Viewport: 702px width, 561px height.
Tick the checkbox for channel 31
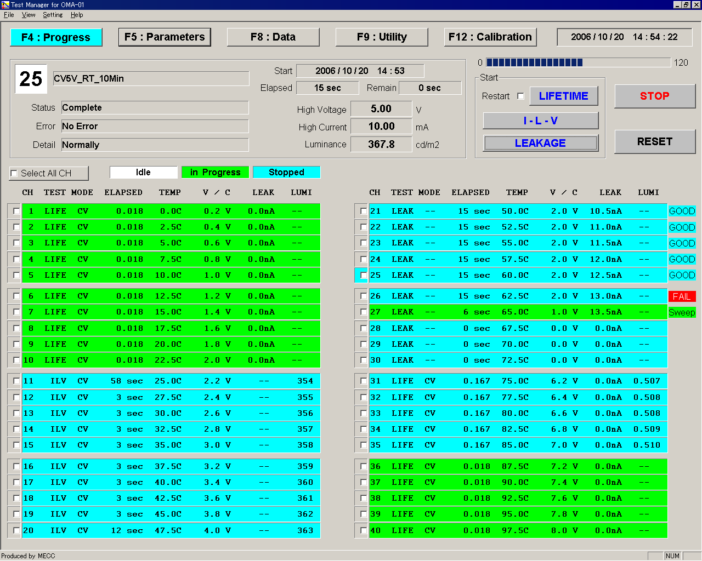pyautogui.click(x=363, y=381)
